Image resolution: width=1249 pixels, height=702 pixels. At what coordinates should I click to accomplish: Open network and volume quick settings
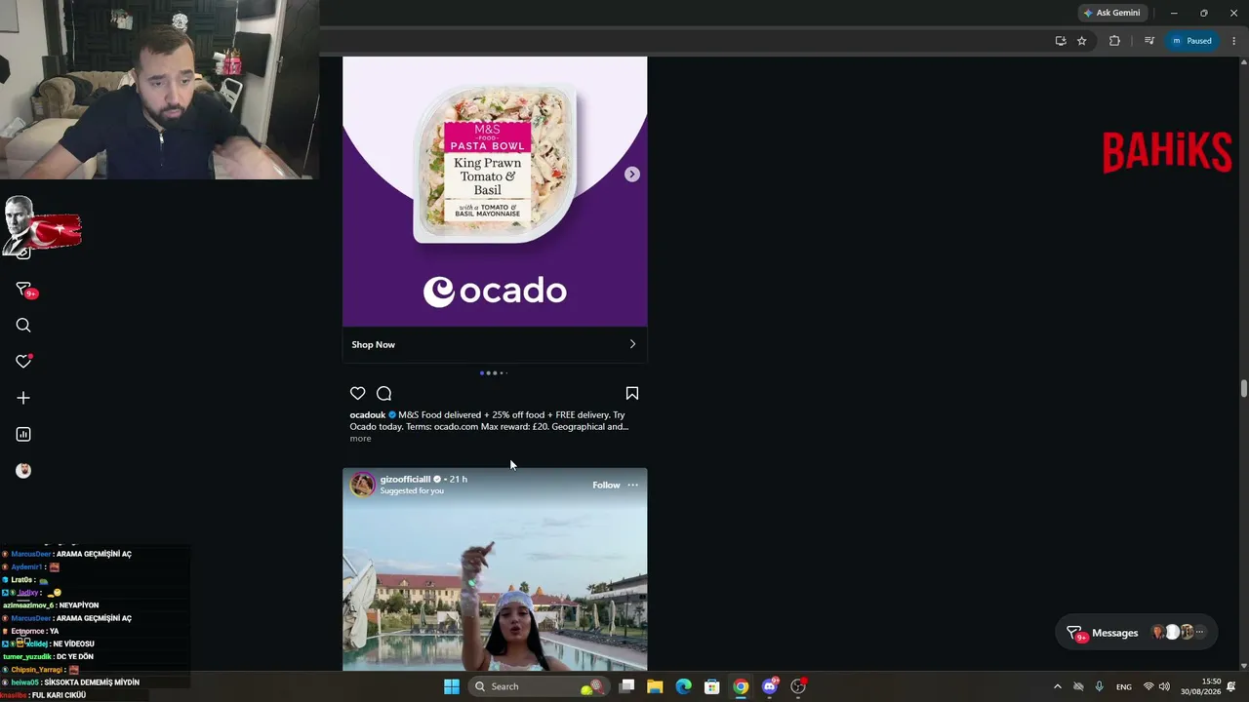click(x=1156, y=686)
